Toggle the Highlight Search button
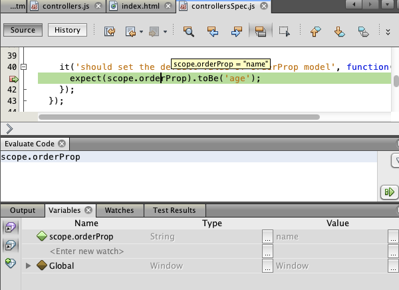399x290 pixels. [260, 31]
